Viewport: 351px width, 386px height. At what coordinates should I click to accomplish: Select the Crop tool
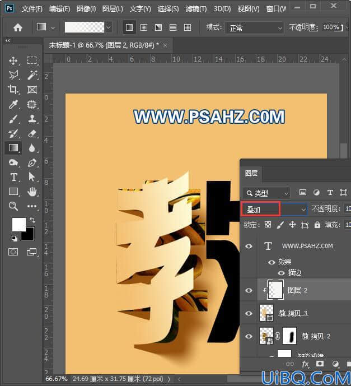(x=13, y=90)
